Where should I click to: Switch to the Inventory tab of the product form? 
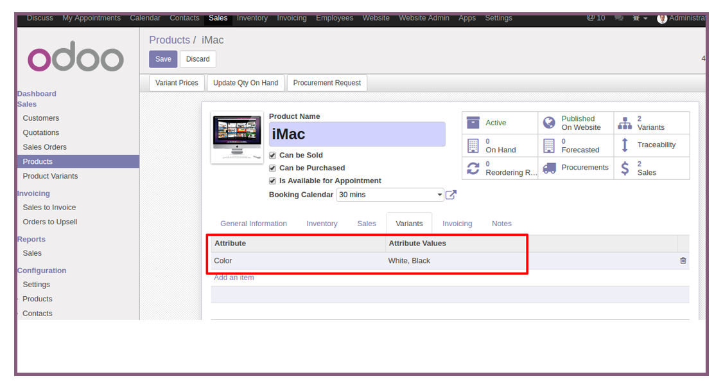(322, 224)
